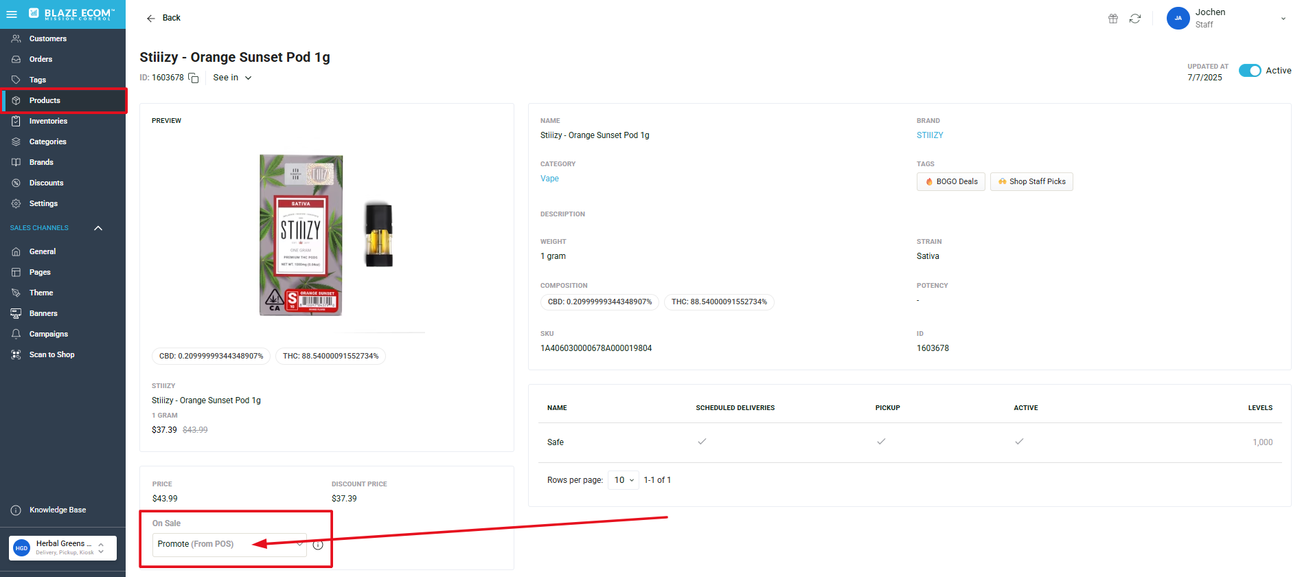Image resolution: width=1302 pixels, height=577 pixels.
Task: Open the hamburger menu icon
Action: (12, 14)
